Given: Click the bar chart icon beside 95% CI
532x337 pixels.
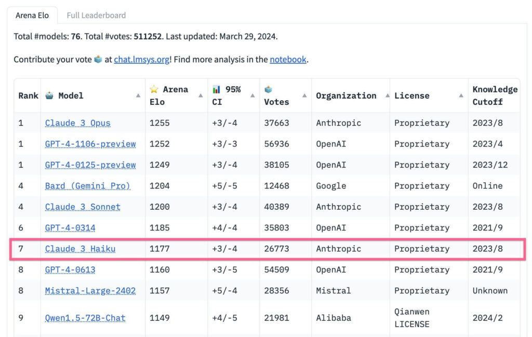Looking at the screenshot, I should click(216, 89).
